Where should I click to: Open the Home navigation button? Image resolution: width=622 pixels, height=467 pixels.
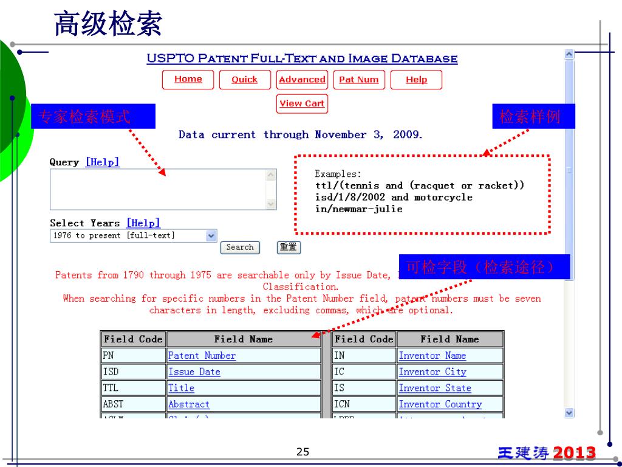pyautogui.click(x=188, y=80)
